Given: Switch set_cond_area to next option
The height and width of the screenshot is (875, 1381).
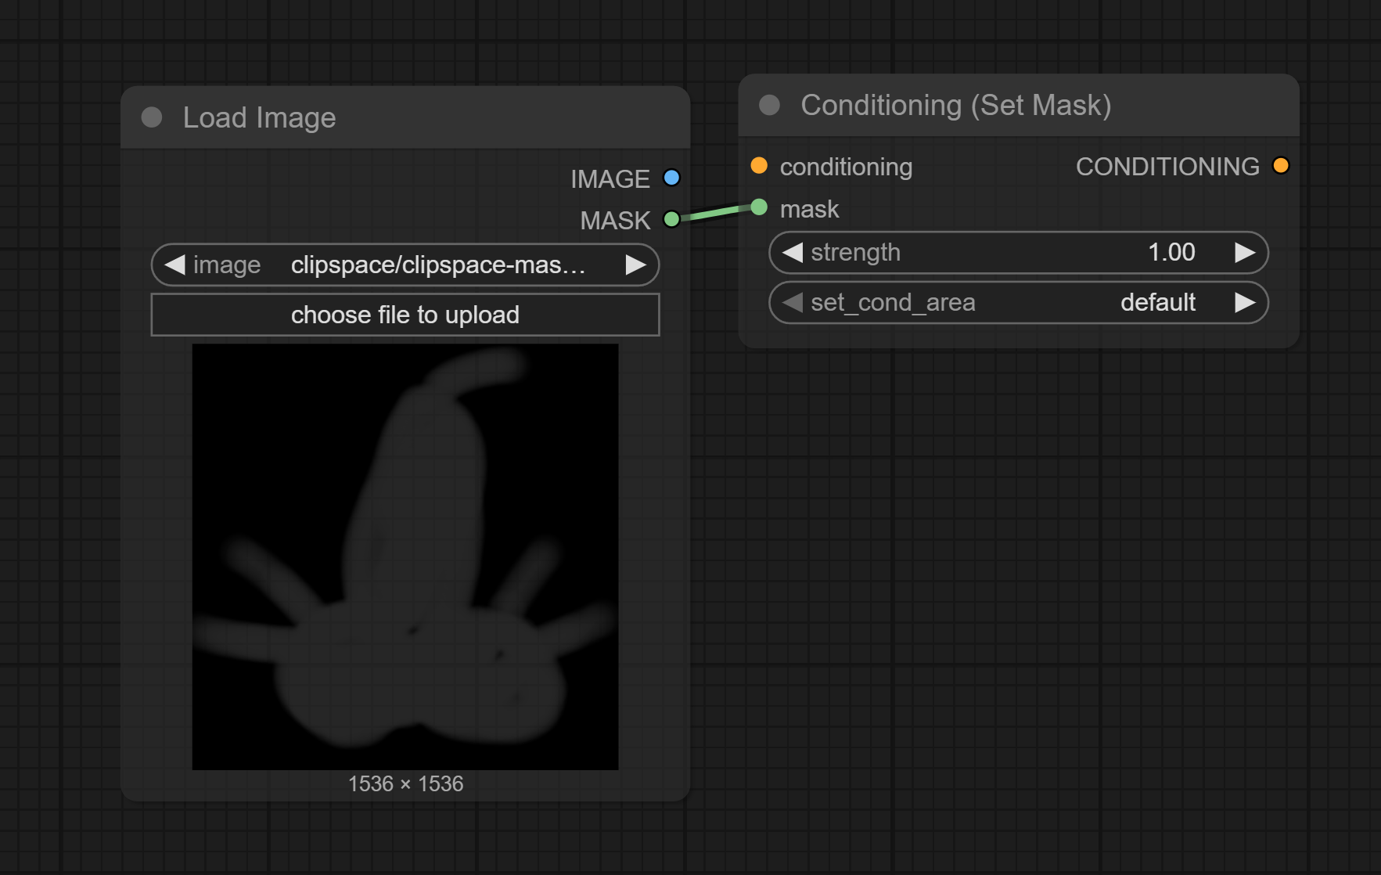Looking at the screenshot, I should [x=1245, y=302].
